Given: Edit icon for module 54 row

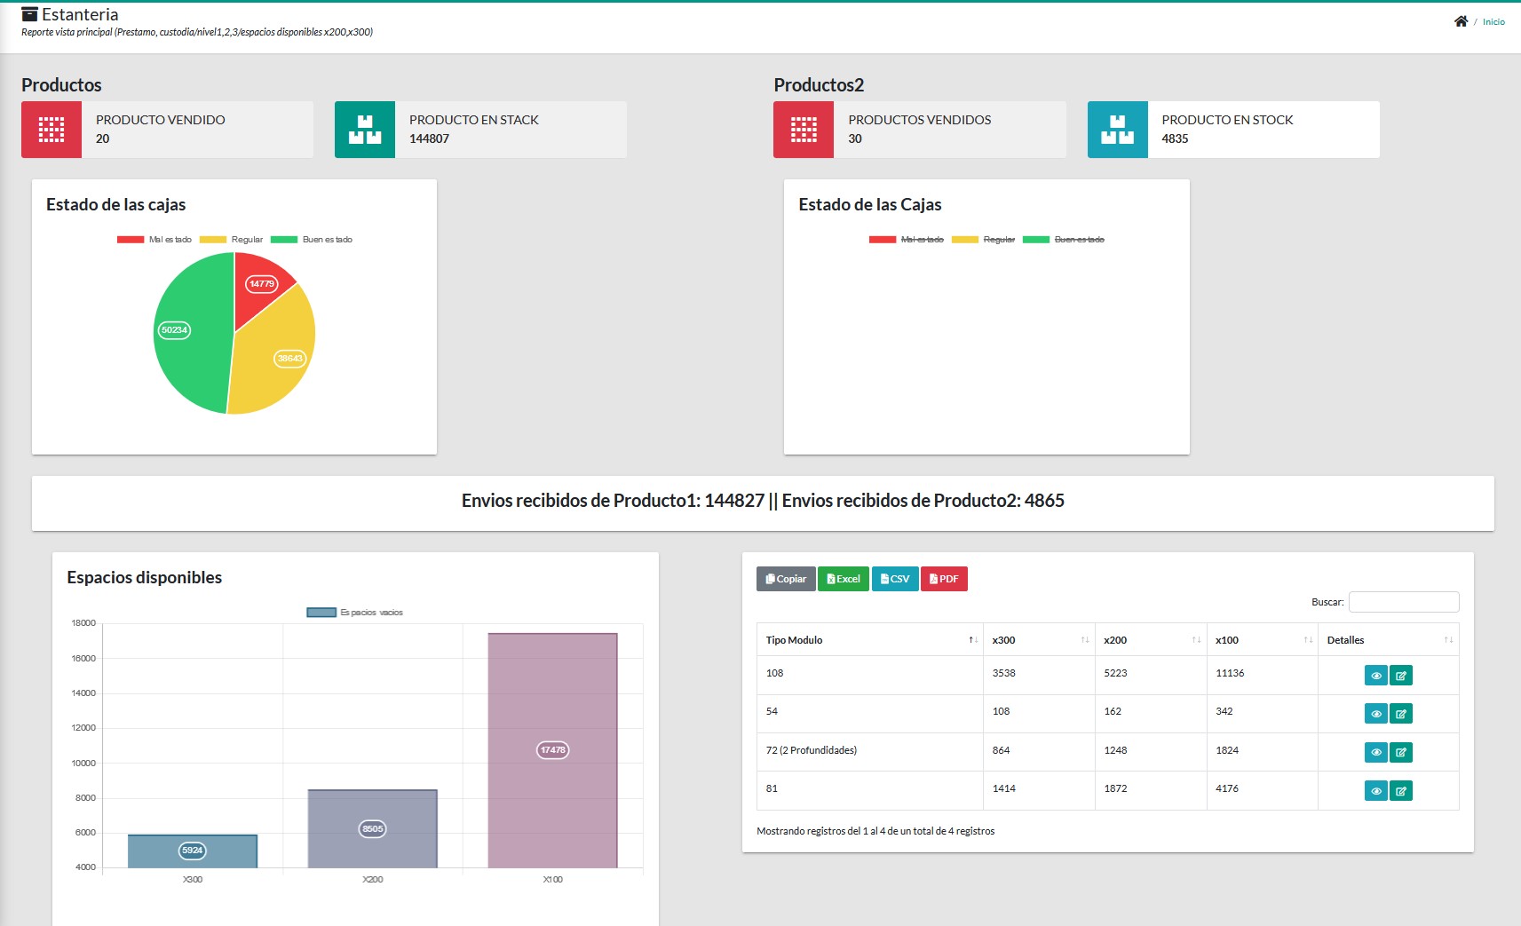Looking at the screenshot, I should click(1401, 714).
